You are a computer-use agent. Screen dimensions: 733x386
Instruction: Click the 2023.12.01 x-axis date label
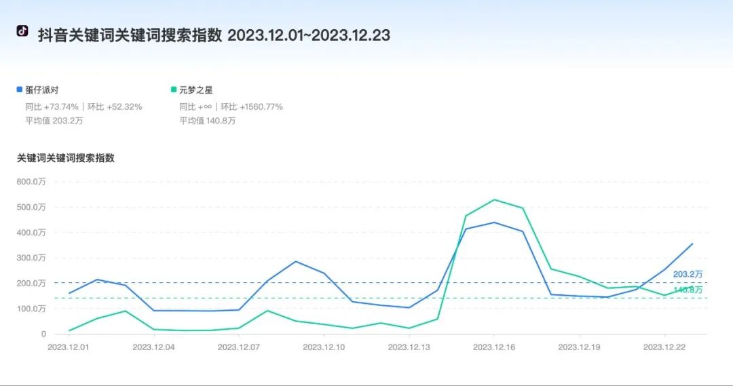click(69, 347)
